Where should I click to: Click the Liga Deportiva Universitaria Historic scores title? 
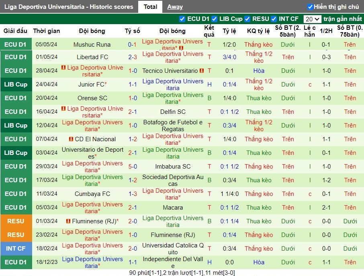[x=69, y=7]
